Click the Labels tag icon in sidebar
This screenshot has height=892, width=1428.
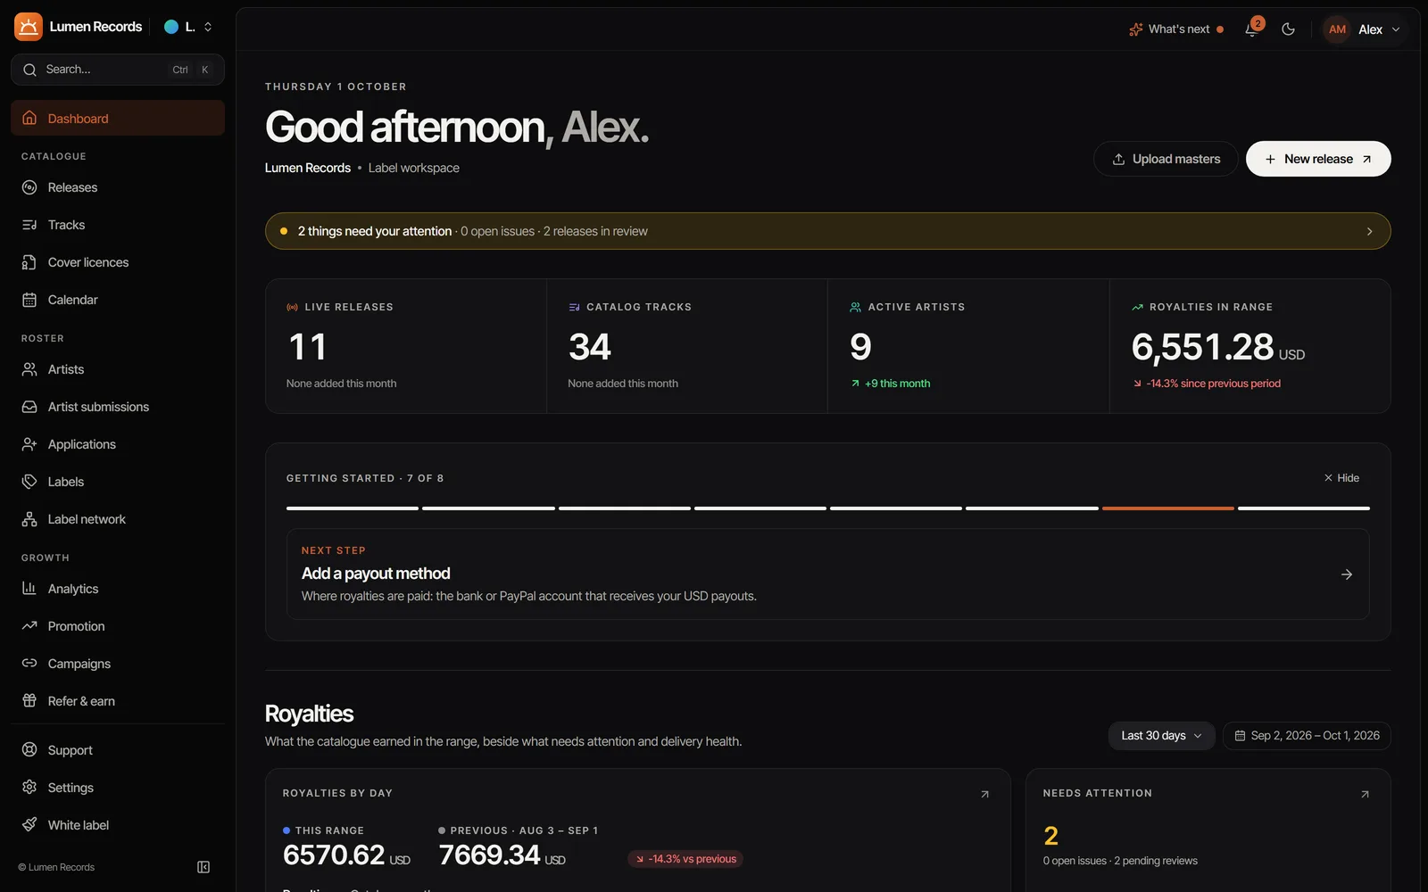[x=29, y=482]
